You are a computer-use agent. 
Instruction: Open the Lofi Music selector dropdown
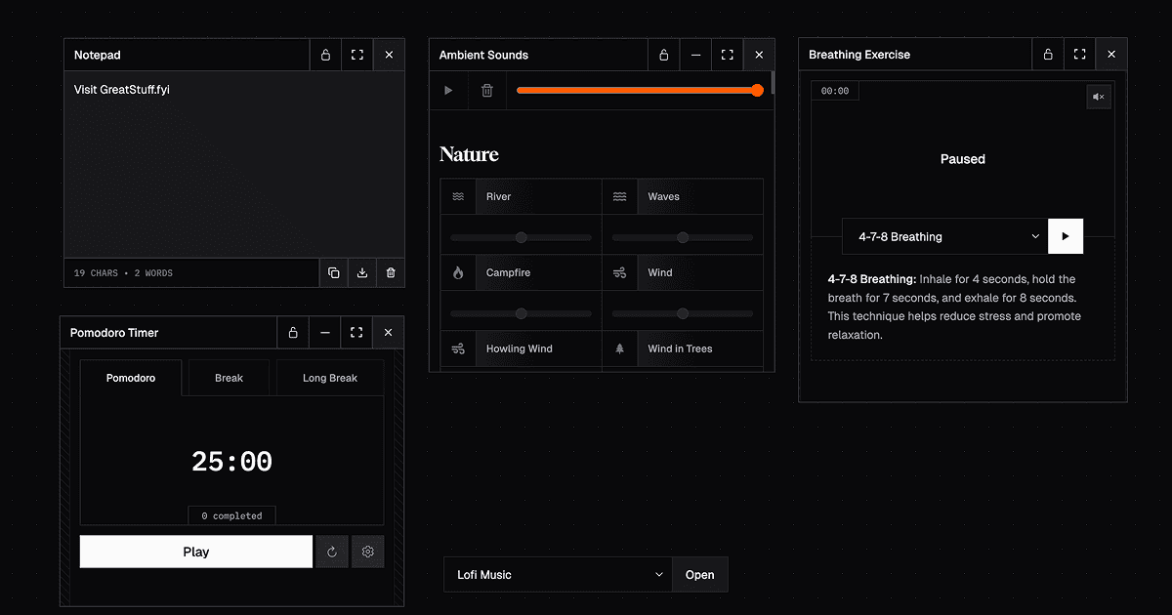pos(558,575)
